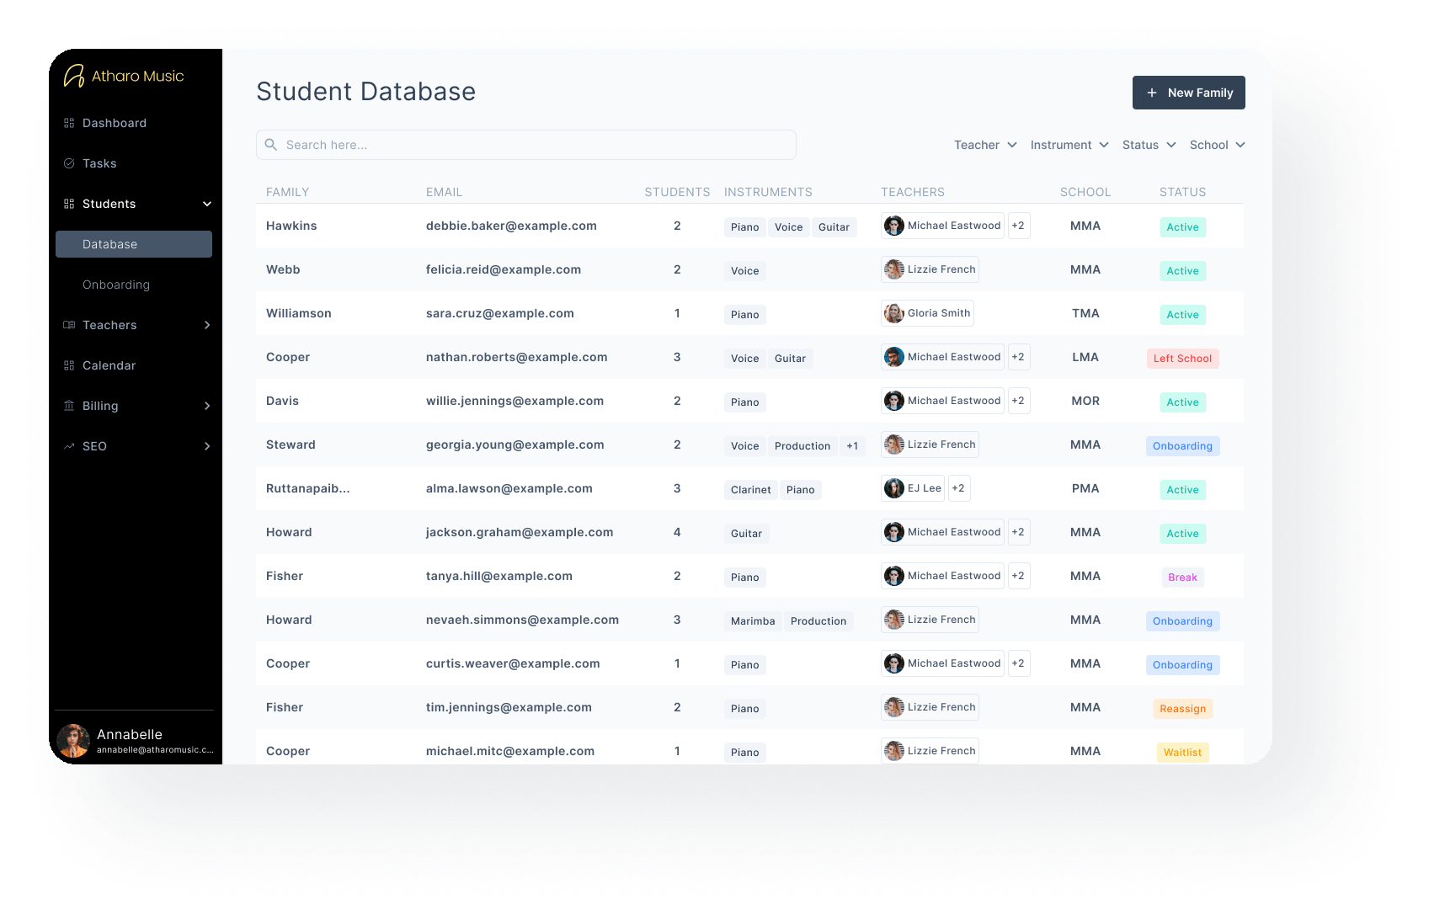Expand the School filter dropdown
Image resolution: width=1429 pixels, height=921 pixels.
click(1217, 145)
